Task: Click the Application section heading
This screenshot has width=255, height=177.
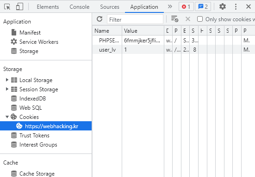Action: pyautogui.click(x=17, y=22)
